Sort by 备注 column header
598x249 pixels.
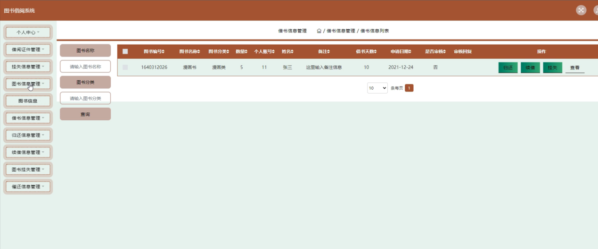324,52
